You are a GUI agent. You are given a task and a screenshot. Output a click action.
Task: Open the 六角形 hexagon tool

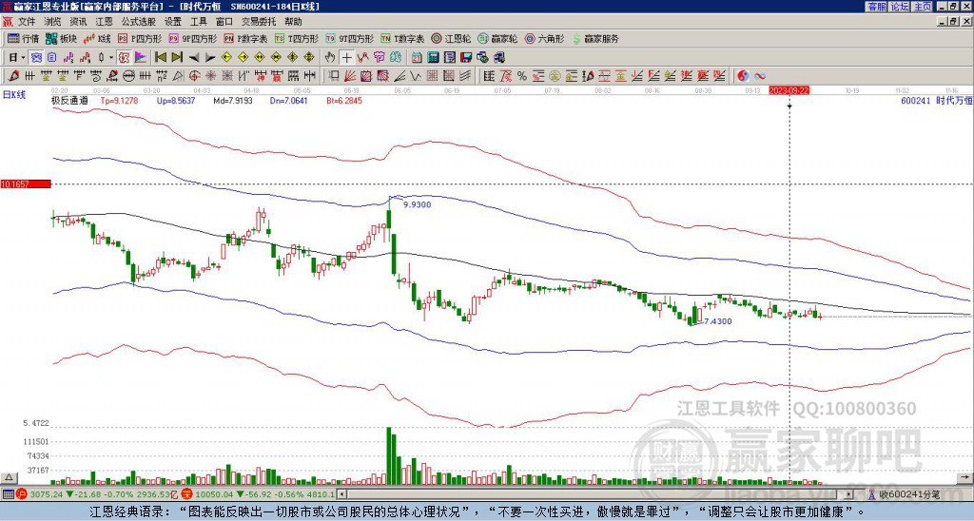pos(545,38)
